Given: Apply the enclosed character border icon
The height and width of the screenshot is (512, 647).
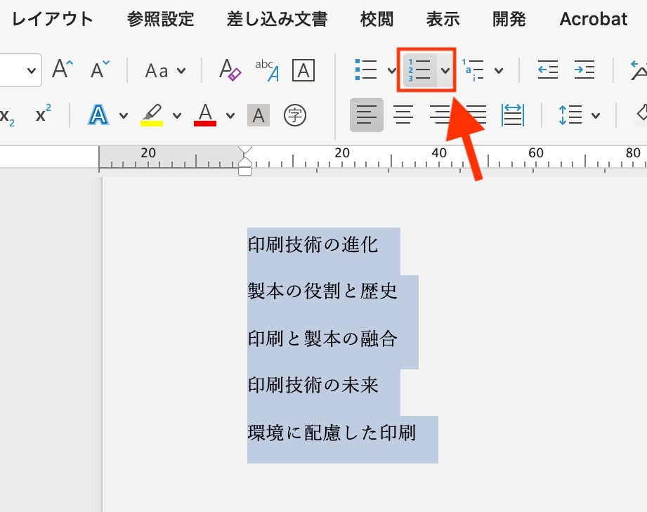Looking at the screenshot, I should pos(303,70).
